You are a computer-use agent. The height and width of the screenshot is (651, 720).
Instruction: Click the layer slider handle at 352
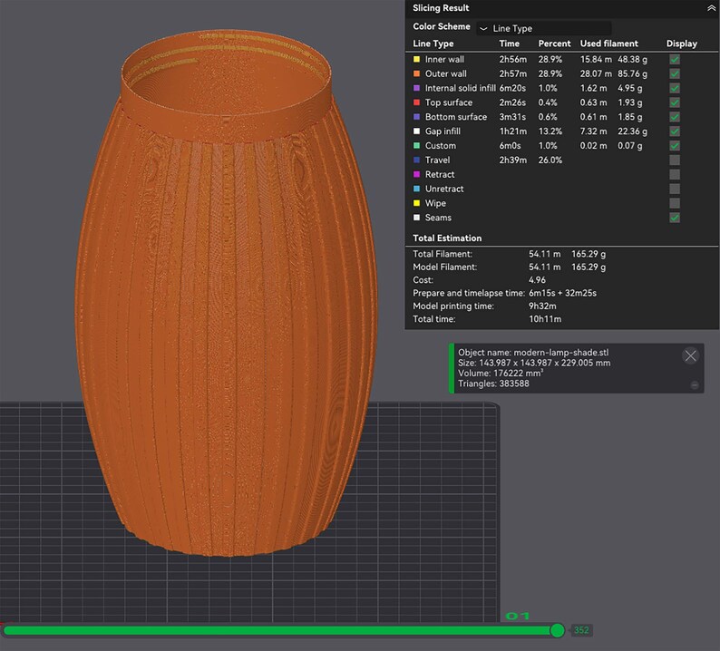pos(557,630)
